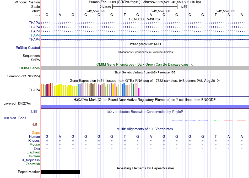249x178 pixels.
Task: Click the light-blue THAP4 transcript intron line
Action: click(x=145, y=35)
